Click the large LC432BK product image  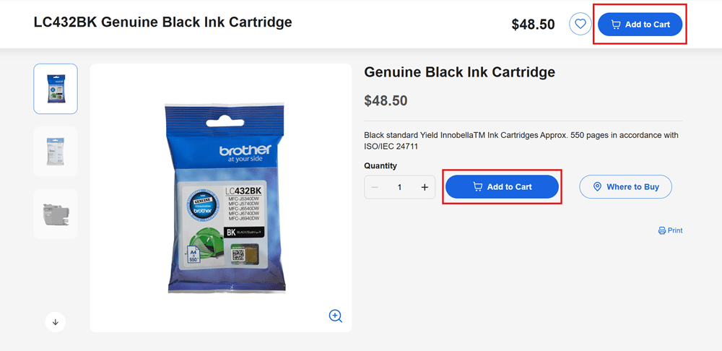click(220, 197)
